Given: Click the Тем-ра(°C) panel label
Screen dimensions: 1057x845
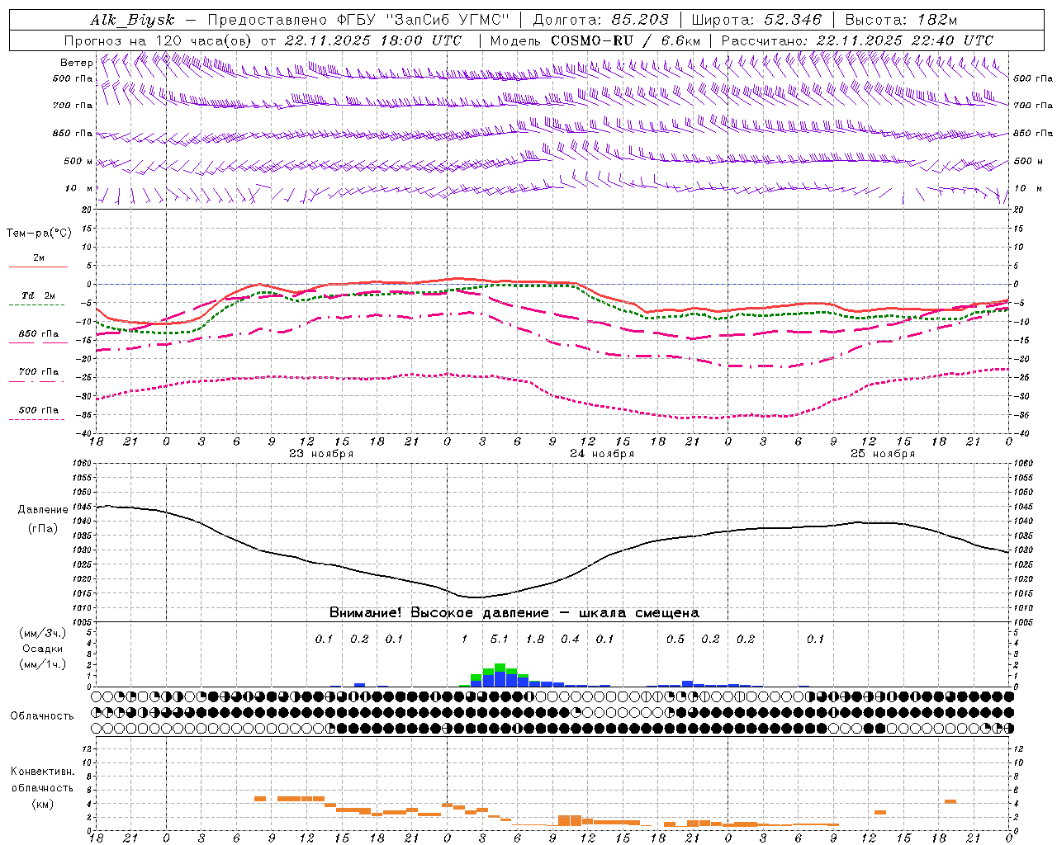Looking at the screenshot, I should 39,234.
